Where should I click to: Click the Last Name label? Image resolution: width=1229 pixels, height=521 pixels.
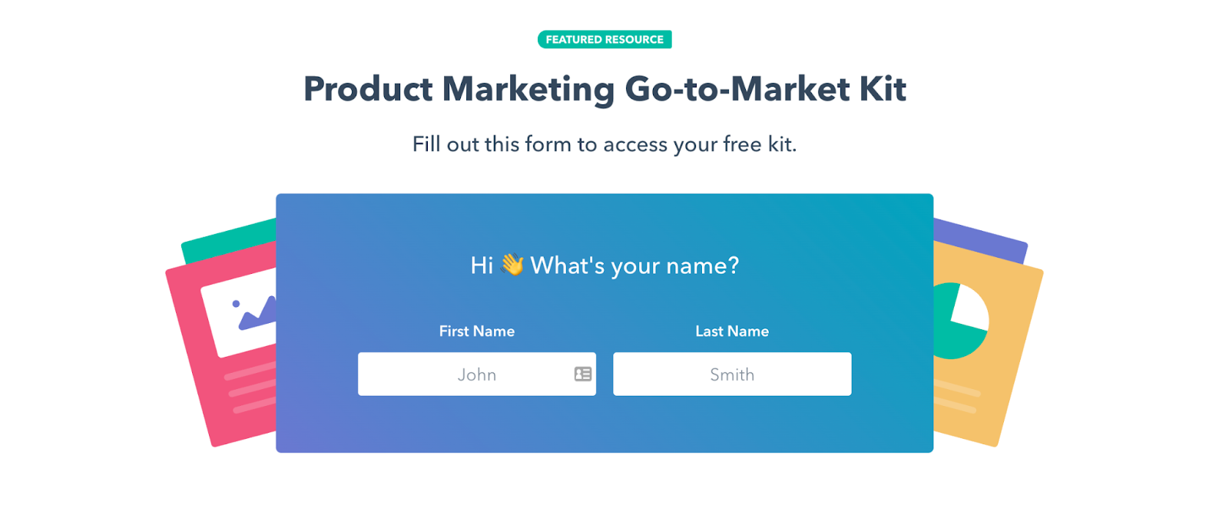731,331
